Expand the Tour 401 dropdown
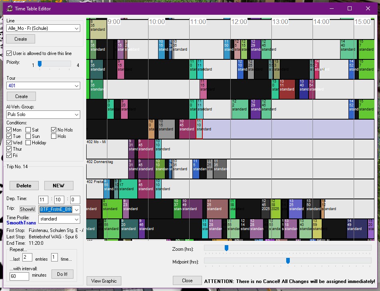This screenshot has width=380, height=291. (x=43, y=86)
